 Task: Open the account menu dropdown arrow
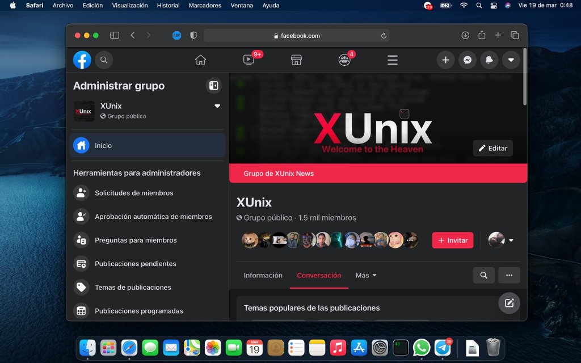[x=511, y=60]
